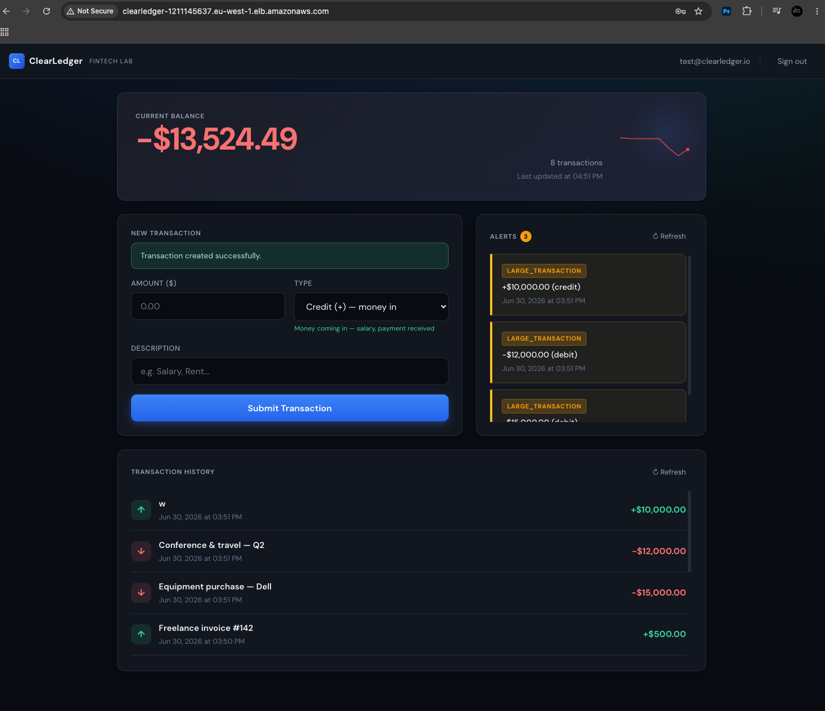825x711 pixels.
Task: Click the balance trend sparkline chart
Action: 654,146
